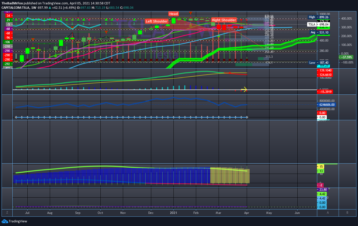Click the Dec label on the time axis
358x226 pixels.
tap(151, 213)
